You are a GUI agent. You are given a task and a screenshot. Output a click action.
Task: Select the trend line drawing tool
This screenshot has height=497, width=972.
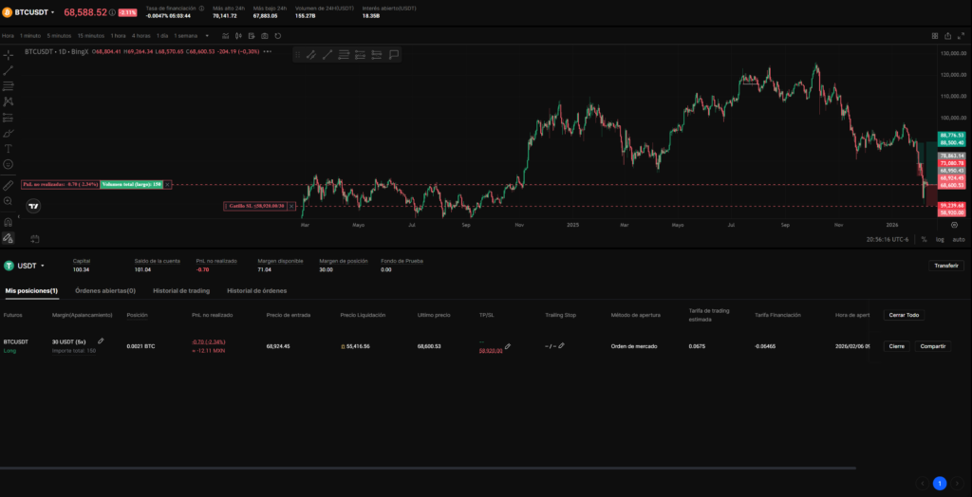click(x=9, y=69)
